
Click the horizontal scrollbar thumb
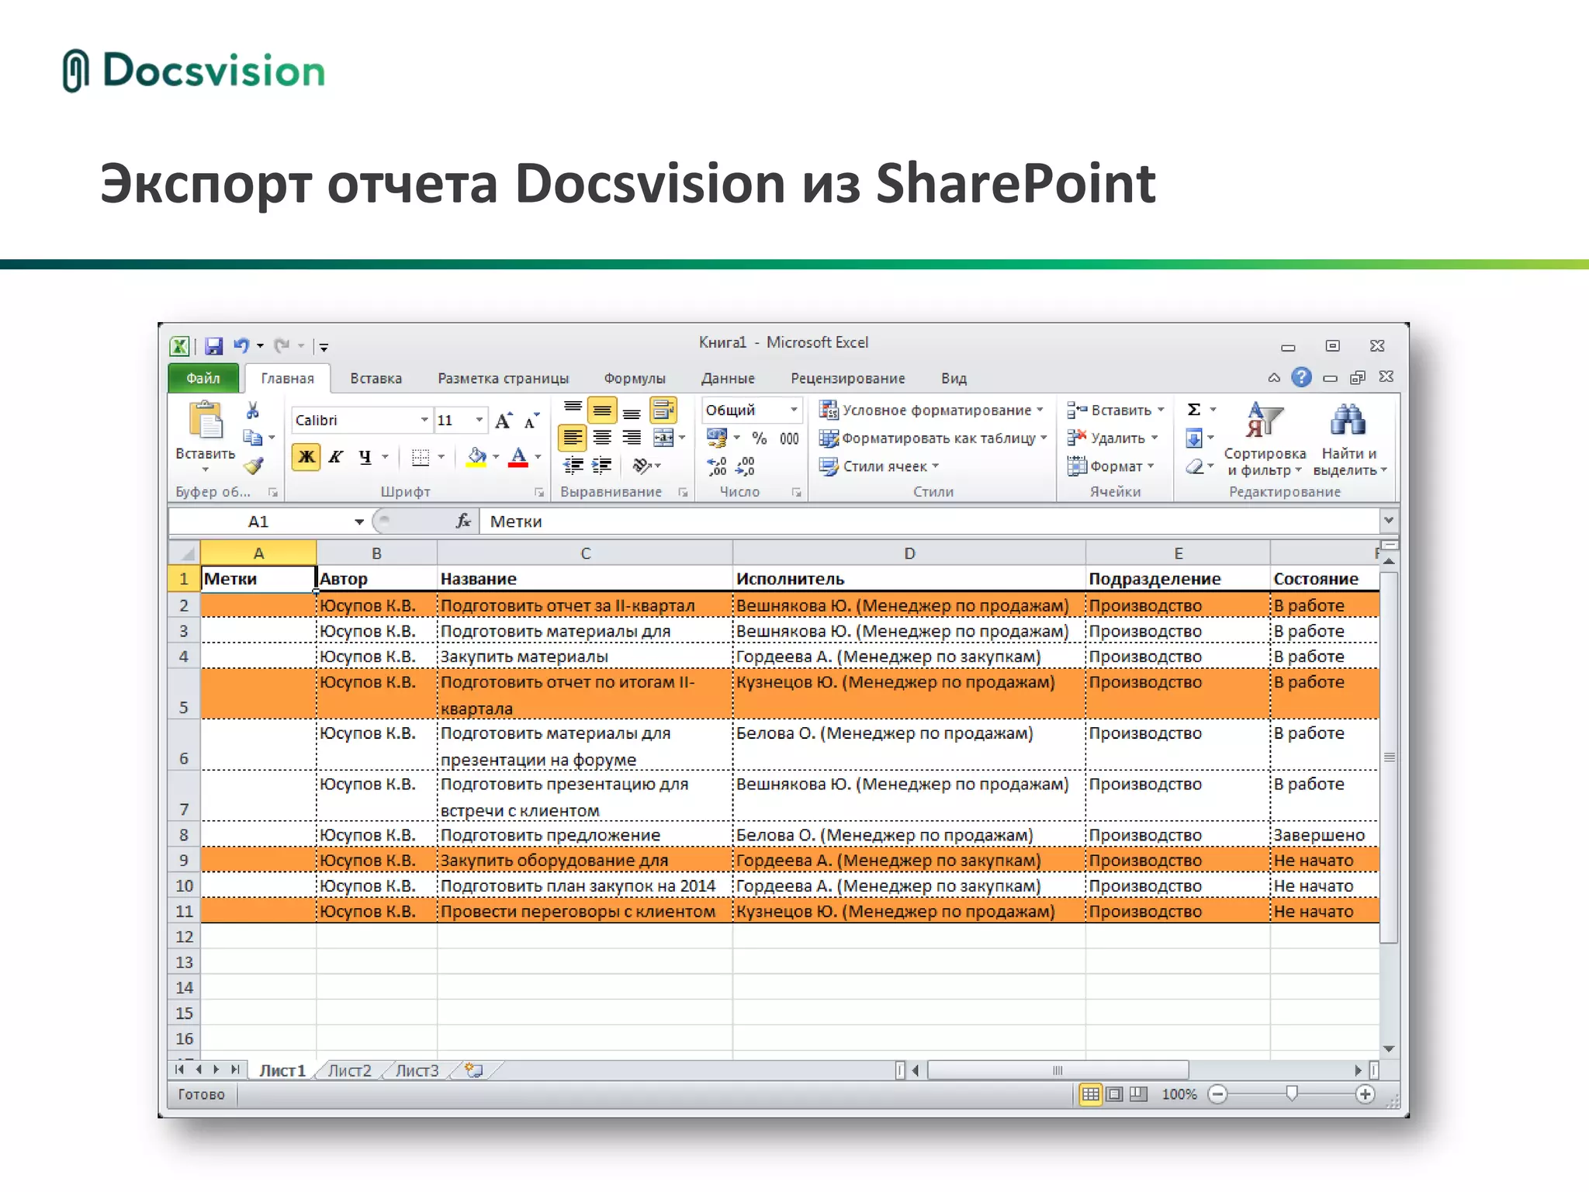1058,1071
